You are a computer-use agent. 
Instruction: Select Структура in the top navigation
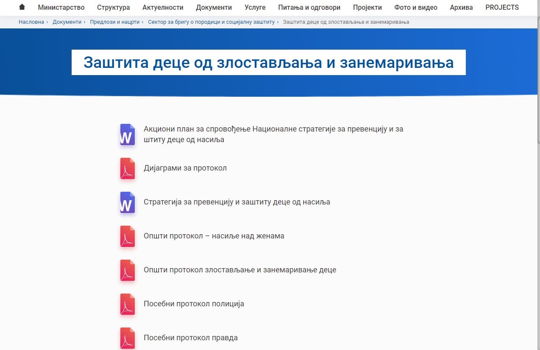[113, 7]
